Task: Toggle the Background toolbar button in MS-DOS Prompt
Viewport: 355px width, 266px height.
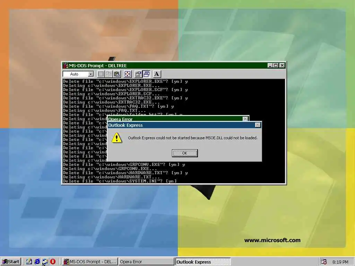Action: coord(146,74)
